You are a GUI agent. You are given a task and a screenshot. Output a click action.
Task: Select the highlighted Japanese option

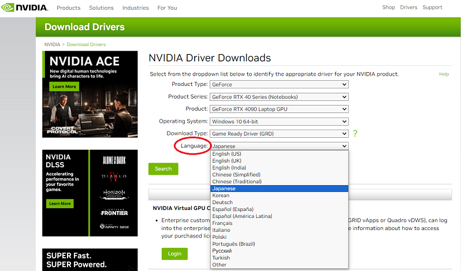pos(280,189)
